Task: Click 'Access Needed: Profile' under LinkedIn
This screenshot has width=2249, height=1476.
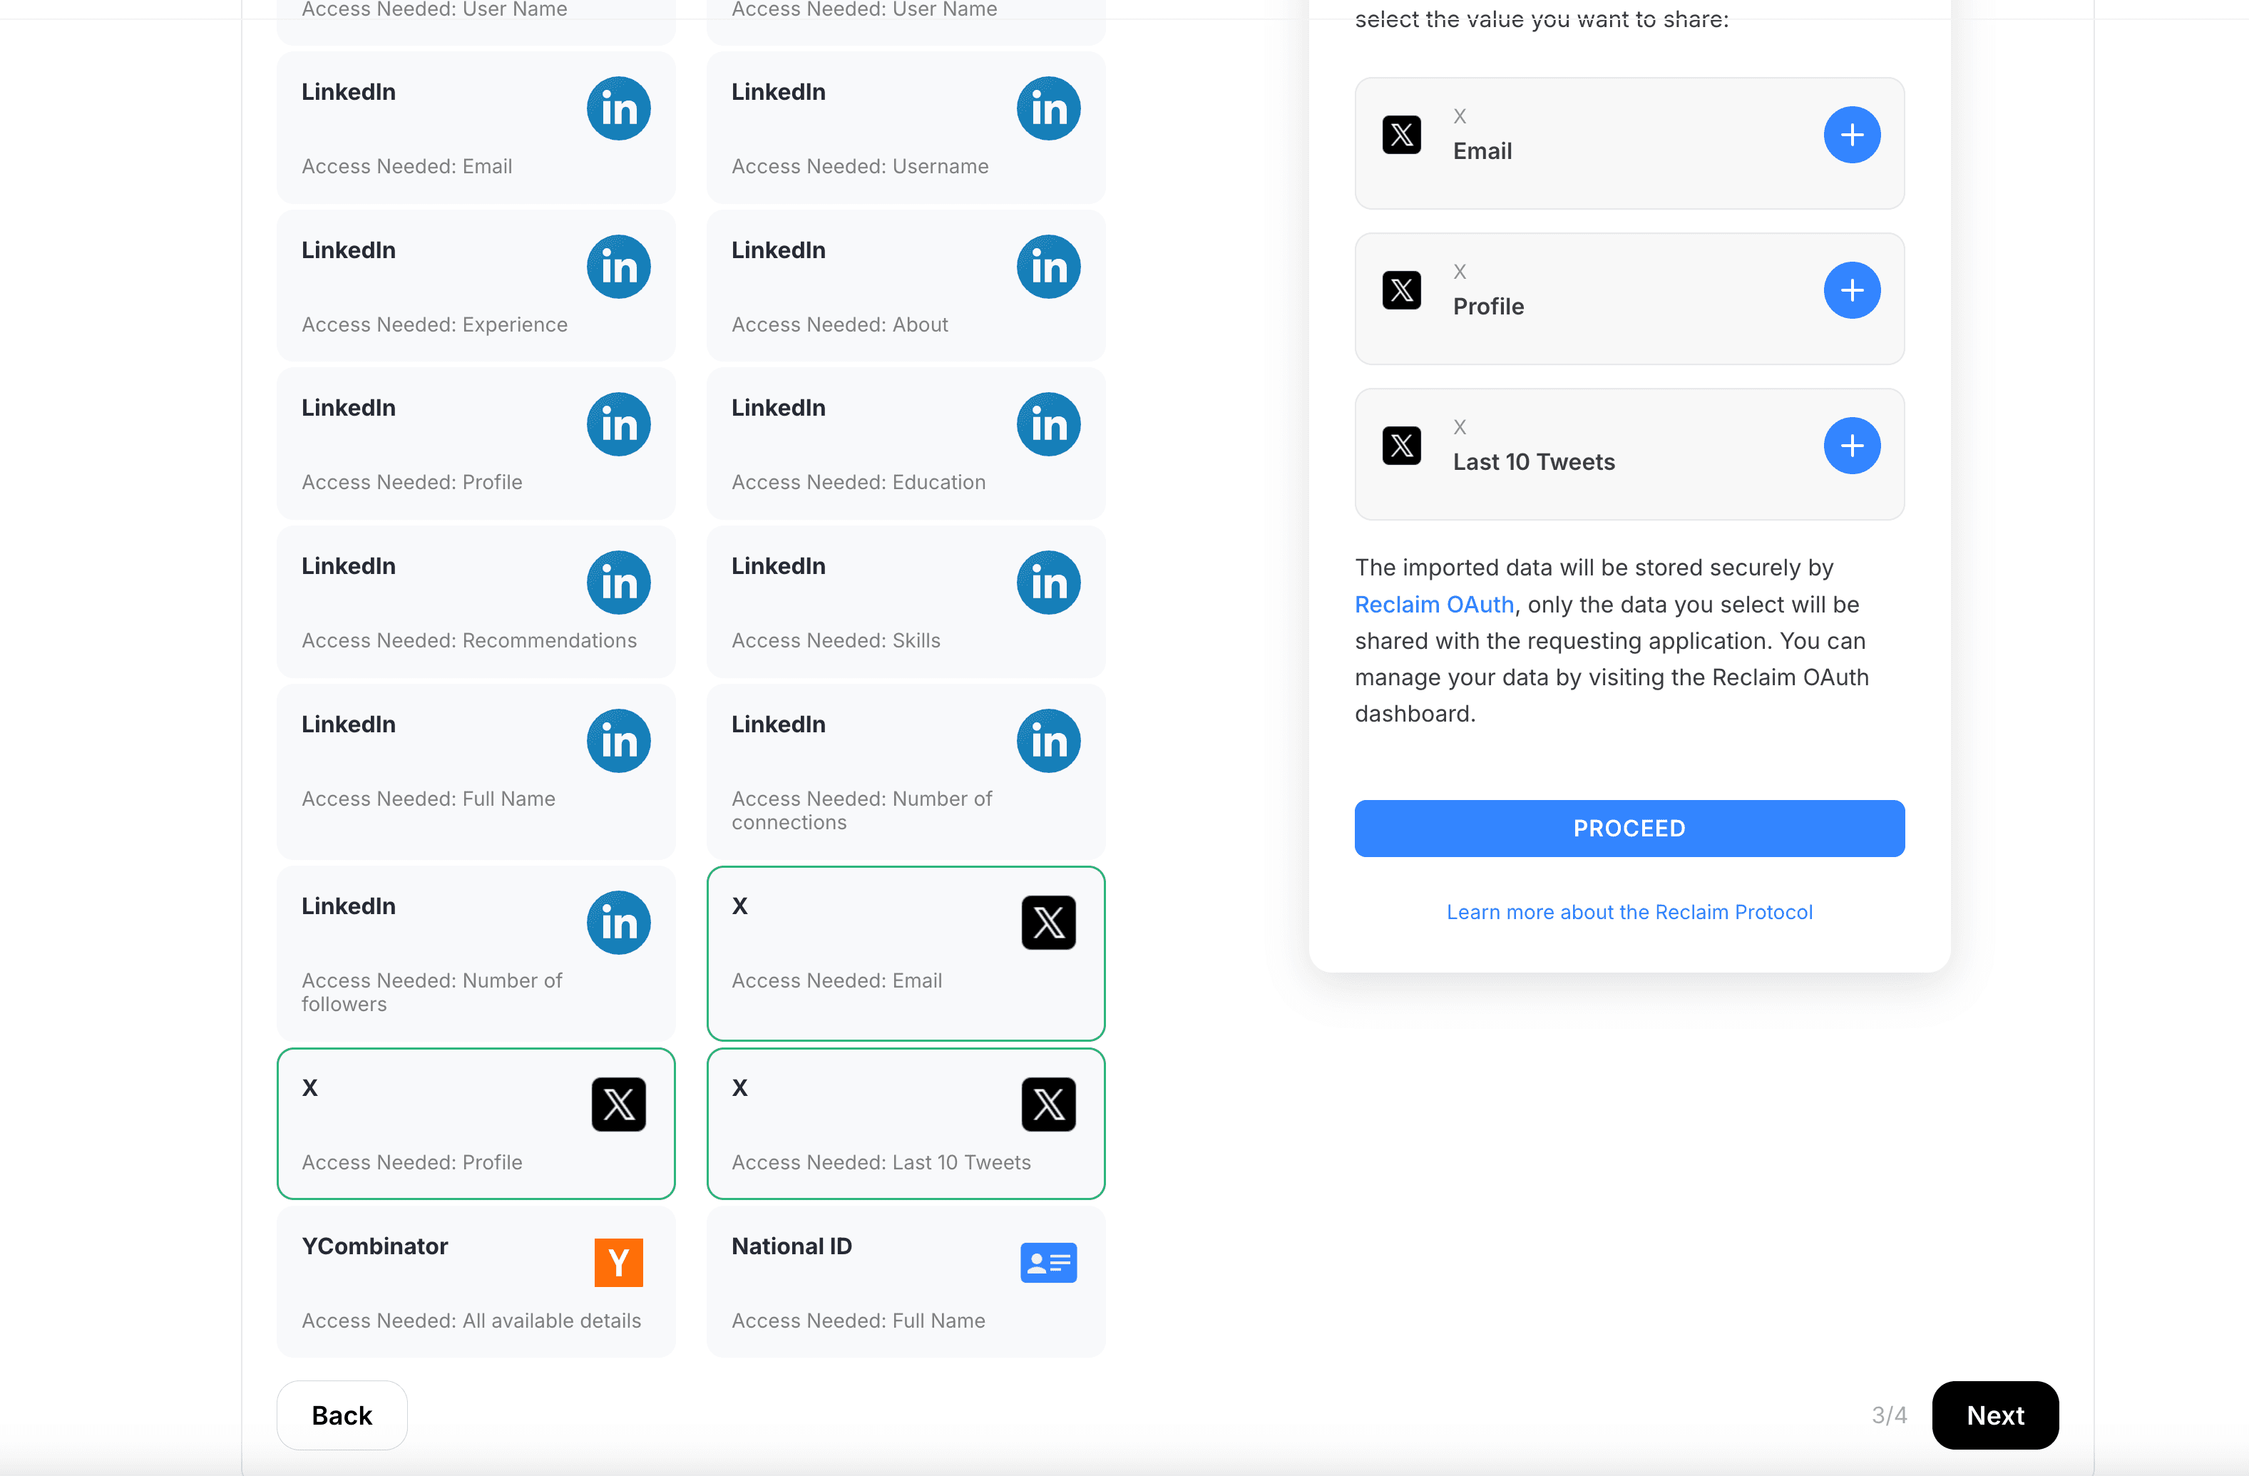Action: tap(412, 483)
